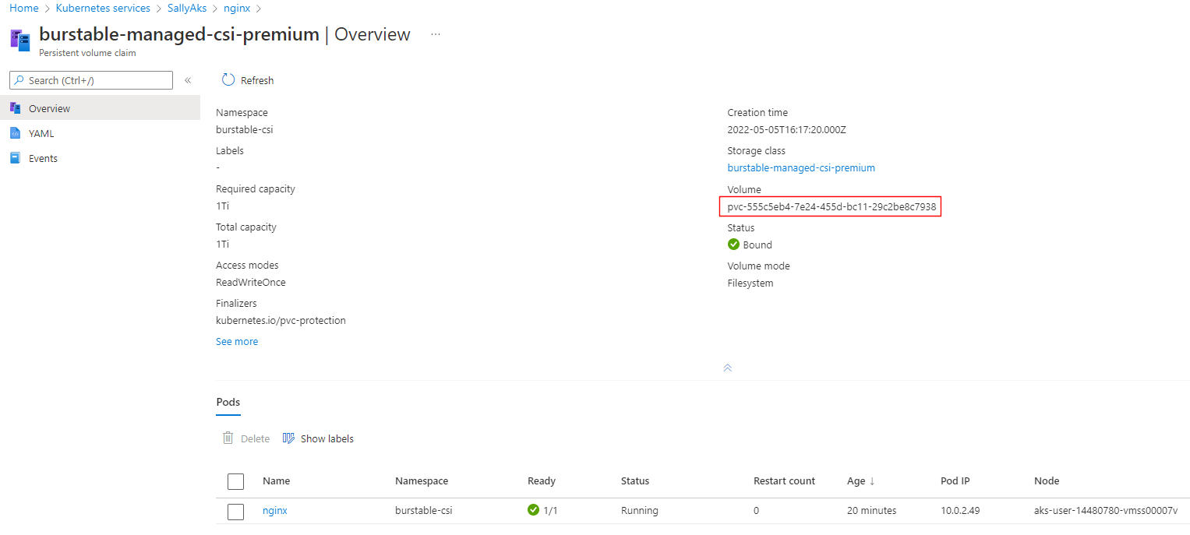Click the Restart count column header
This screenshot has width=1190, height=535.
tap(784, 481)
